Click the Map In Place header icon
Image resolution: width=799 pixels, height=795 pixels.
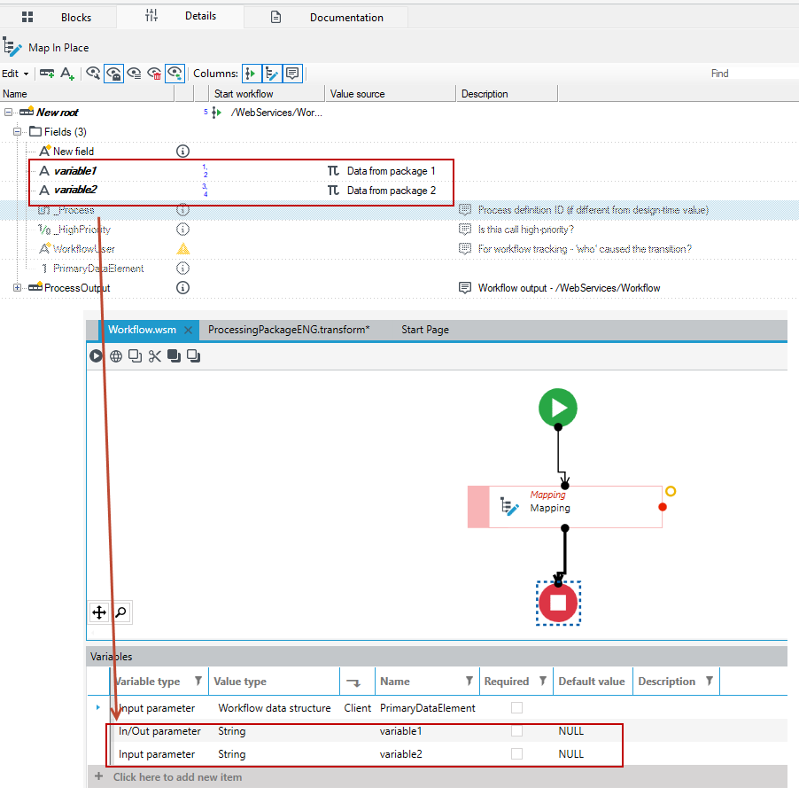pos(12,48)
